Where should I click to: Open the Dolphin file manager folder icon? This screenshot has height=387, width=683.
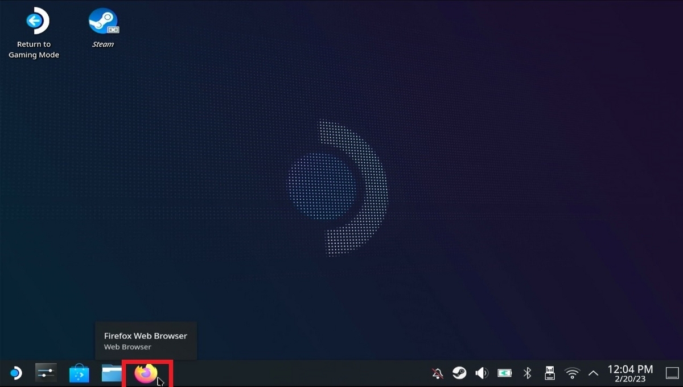pos(112,373)
